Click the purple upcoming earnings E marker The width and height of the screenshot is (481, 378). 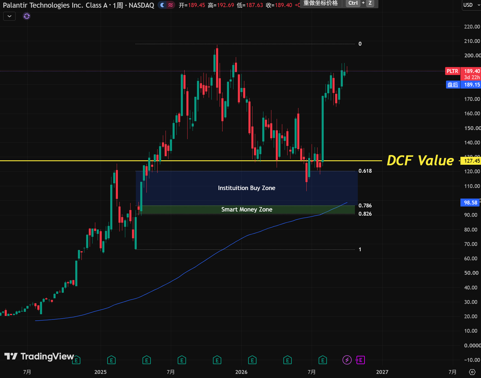[x=360, y=360]
